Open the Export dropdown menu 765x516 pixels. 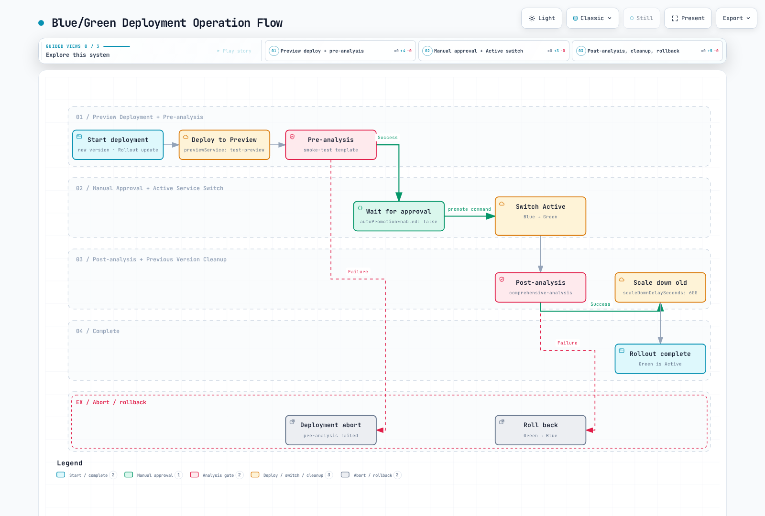coord(736,18)
